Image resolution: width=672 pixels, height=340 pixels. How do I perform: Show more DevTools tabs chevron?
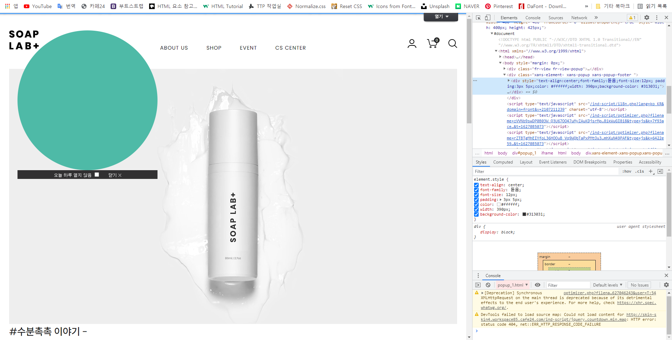click(596, 17)
